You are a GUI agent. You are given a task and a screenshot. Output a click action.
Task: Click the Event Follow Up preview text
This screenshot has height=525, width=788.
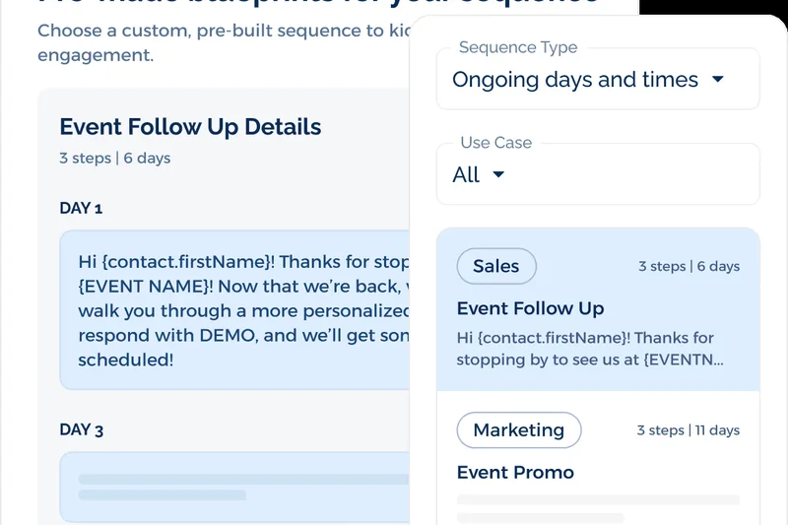[590, 349]
